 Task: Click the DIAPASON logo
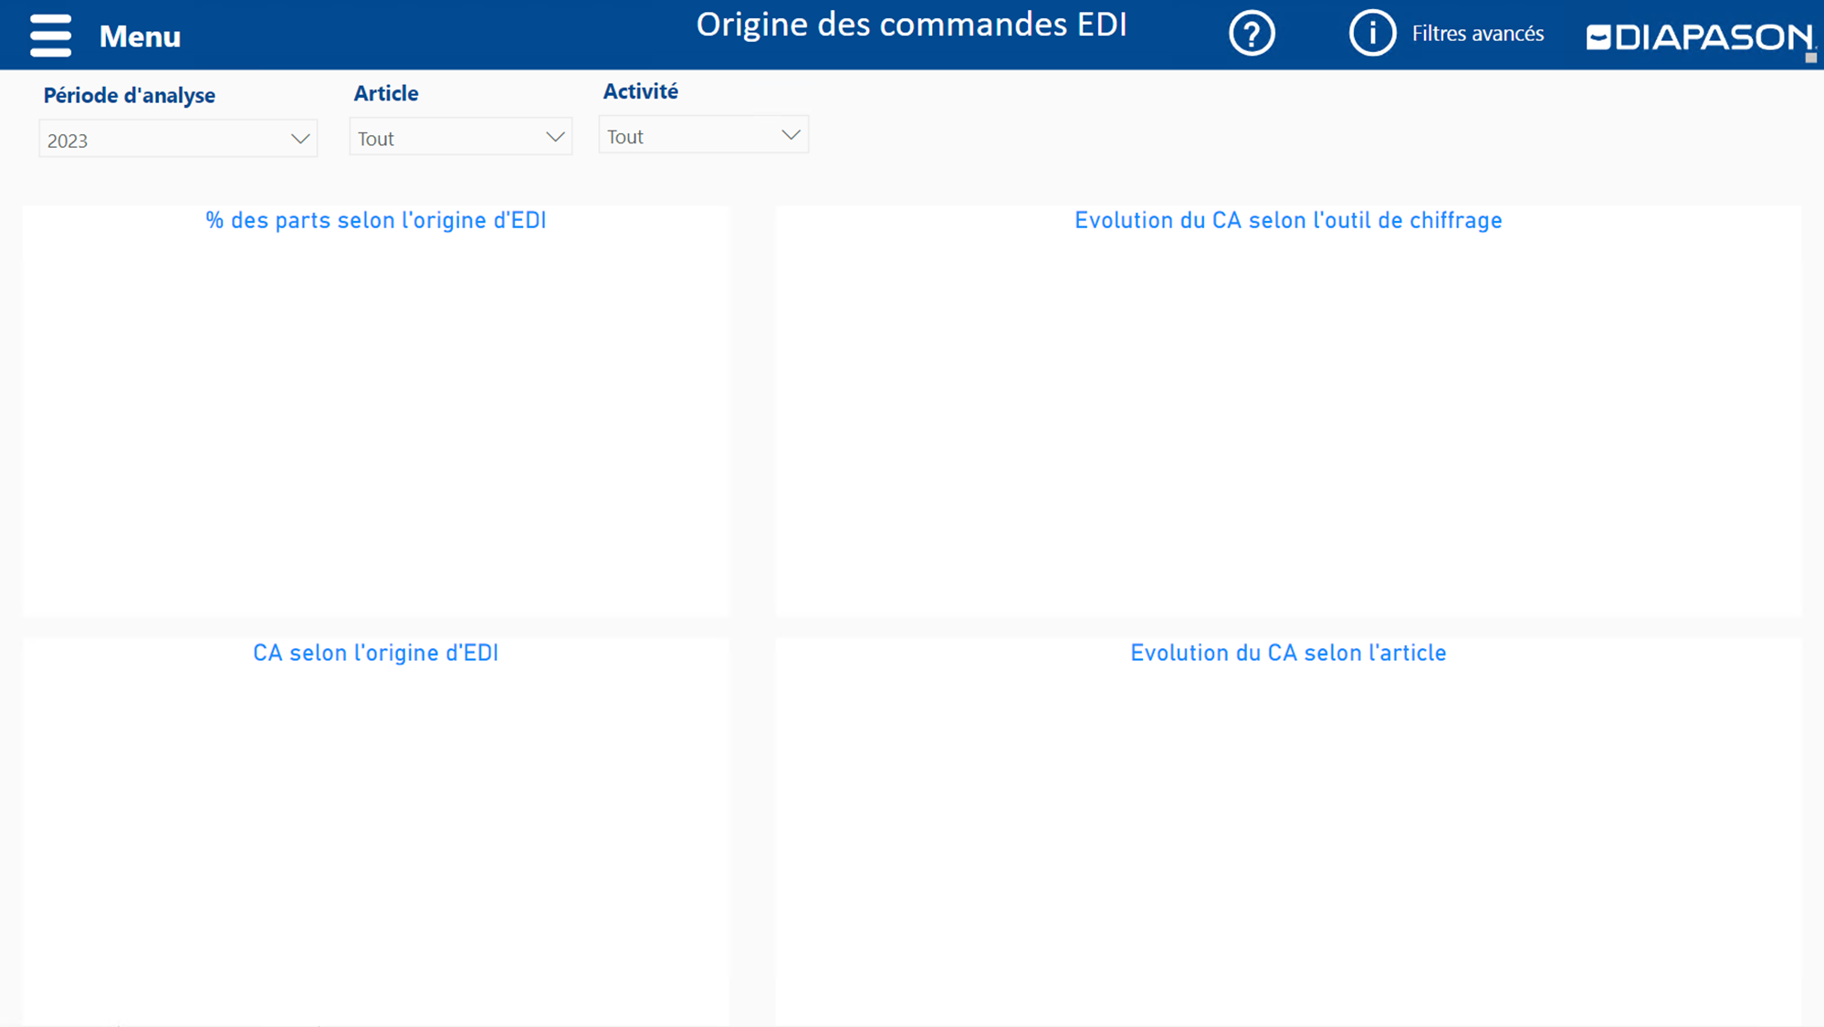click(1699, 37)
